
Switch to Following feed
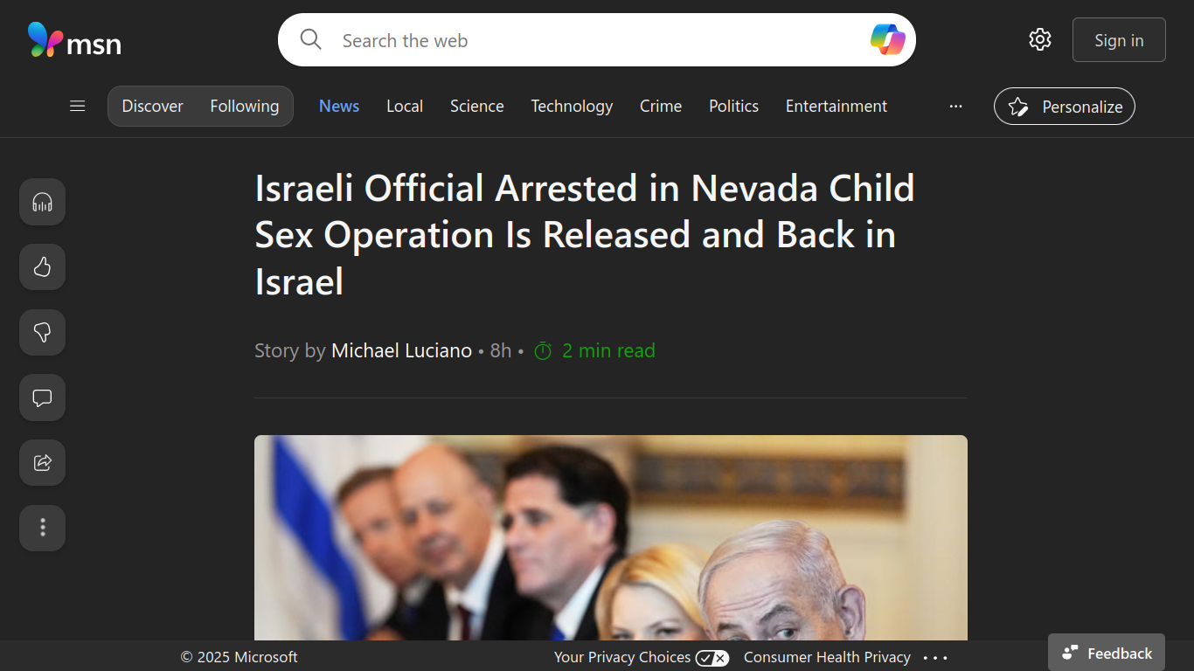[245, 106]
